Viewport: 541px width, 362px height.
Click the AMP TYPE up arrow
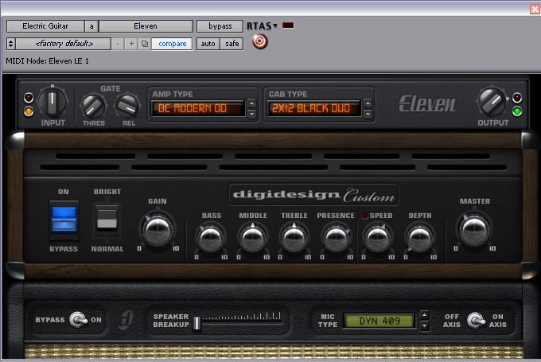click(x=251, y=103)
